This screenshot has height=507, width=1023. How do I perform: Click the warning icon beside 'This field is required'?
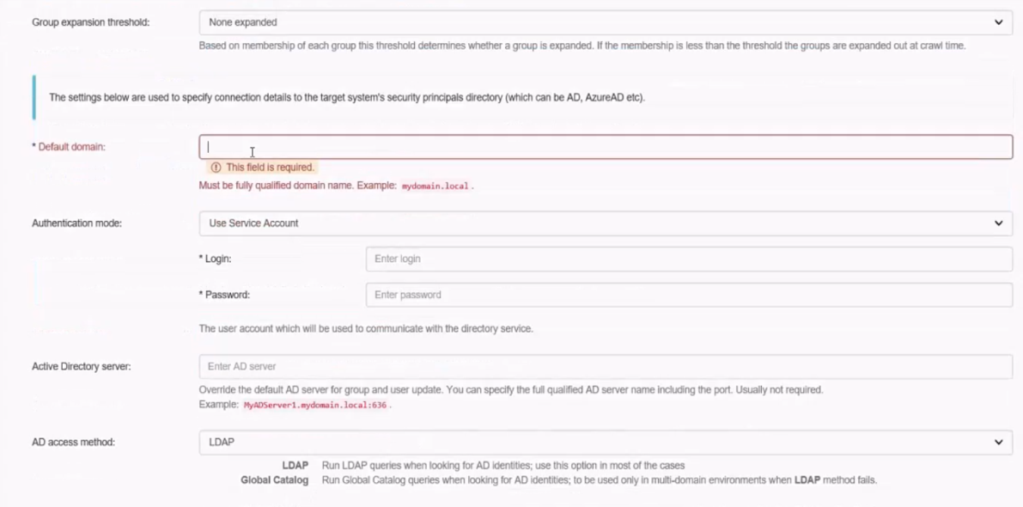[x=216, y=168]
